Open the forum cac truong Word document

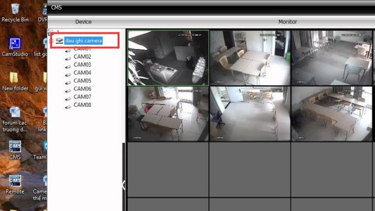click(15, 120)
